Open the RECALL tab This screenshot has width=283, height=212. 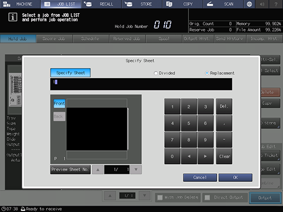(102, 4)
